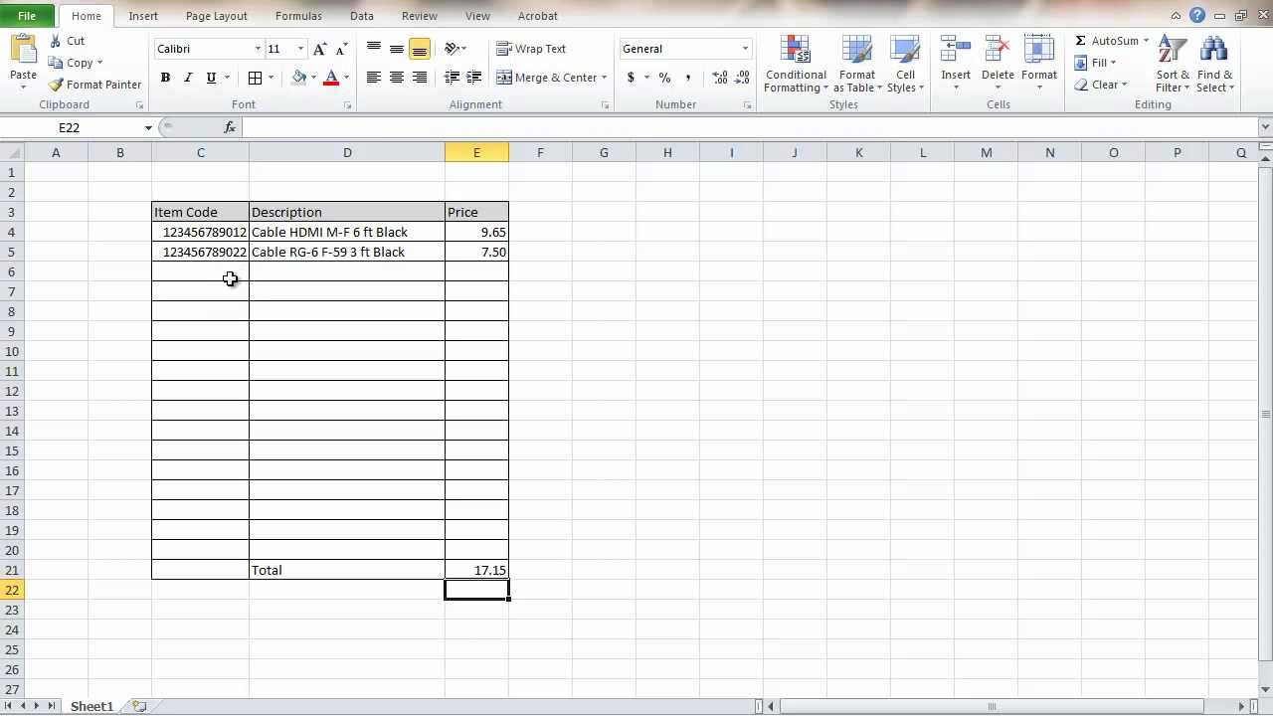Apply the yellow Fill Color bucket
The image size is (1273, 716).
[298, 78]
